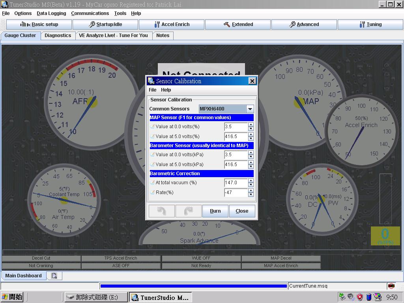Increase At total vacuum value
The image size is (404, 303).
(251, 181)
